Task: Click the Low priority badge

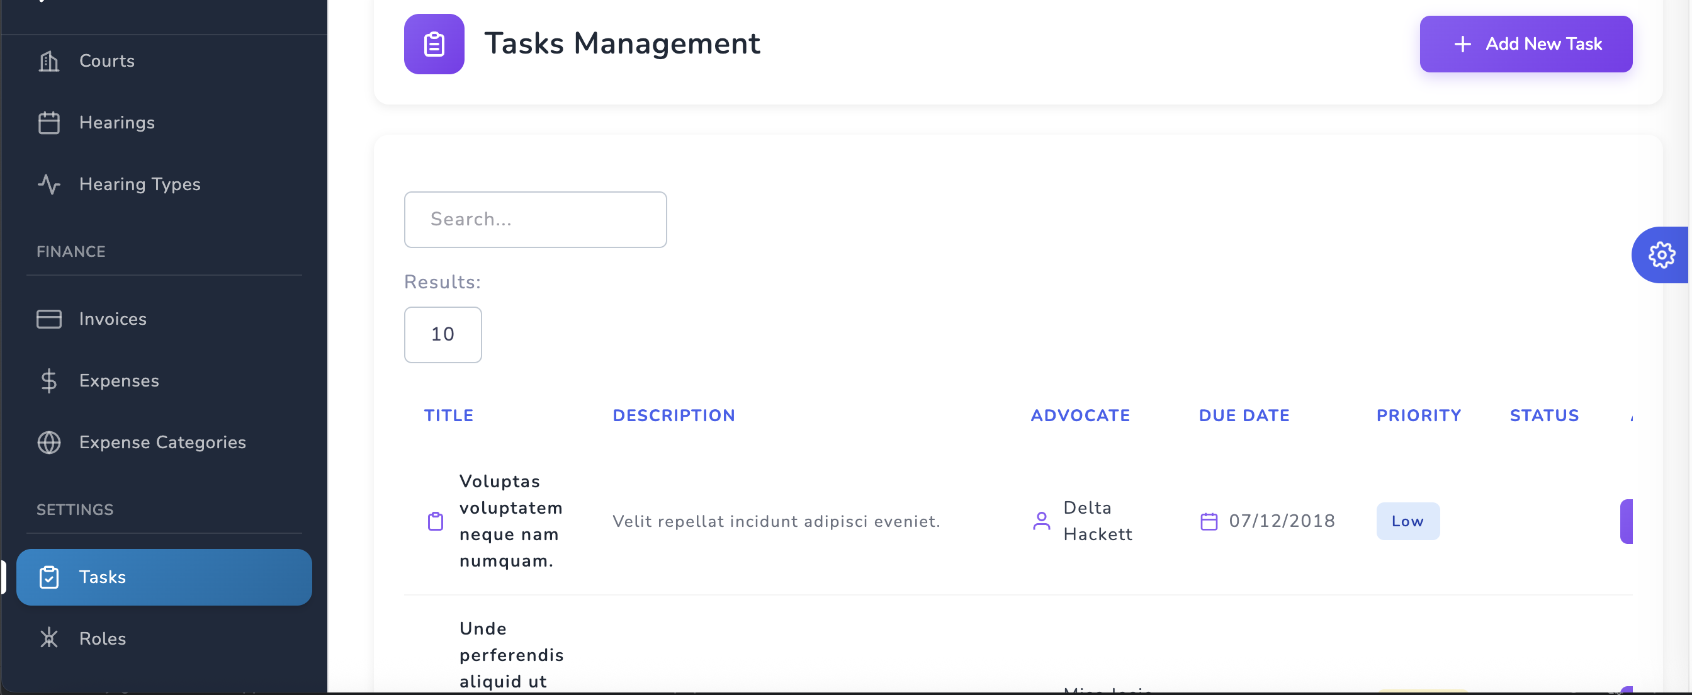Action: [1407, 521]
